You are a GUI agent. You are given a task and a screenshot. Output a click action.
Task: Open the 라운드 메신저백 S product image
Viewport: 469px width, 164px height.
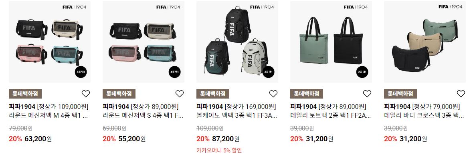point(144,41)
